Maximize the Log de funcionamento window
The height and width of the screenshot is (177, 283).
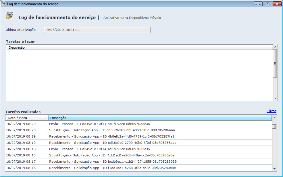[x=267, y=4]
